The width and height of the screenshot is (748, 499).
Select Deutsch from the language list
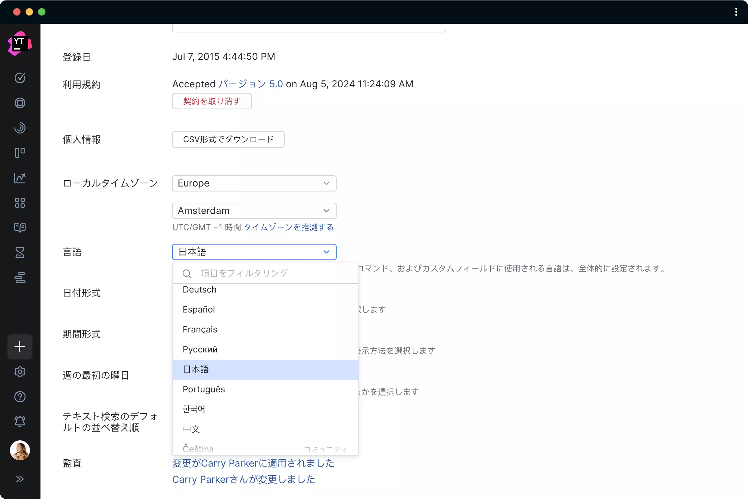(x=200, y=290)
